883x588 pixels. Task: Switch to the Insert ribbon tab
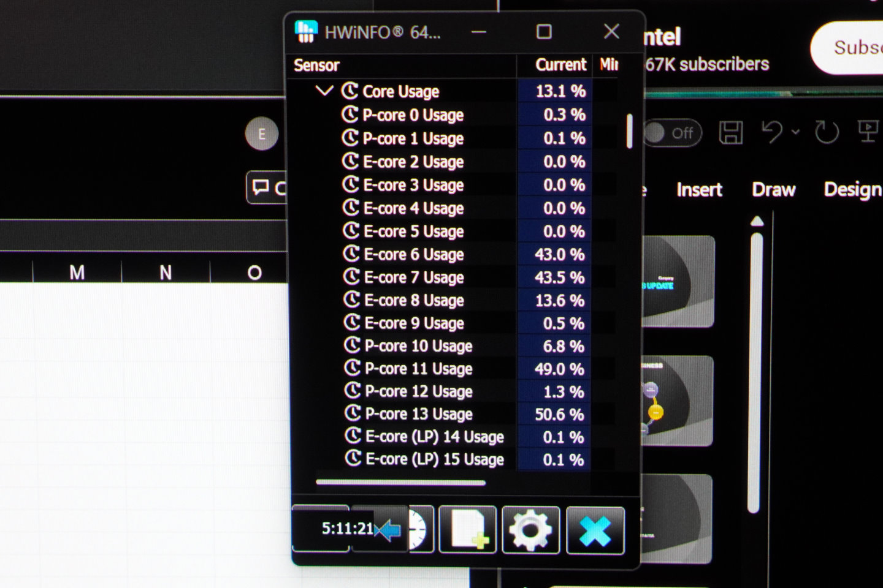(699, 190)
